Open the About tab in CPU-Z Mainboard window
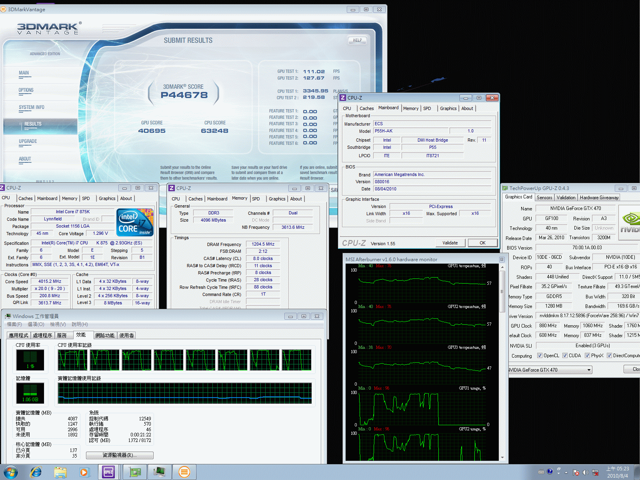The height and width of the screenshot is (480, 640). (x=467, y=108)
